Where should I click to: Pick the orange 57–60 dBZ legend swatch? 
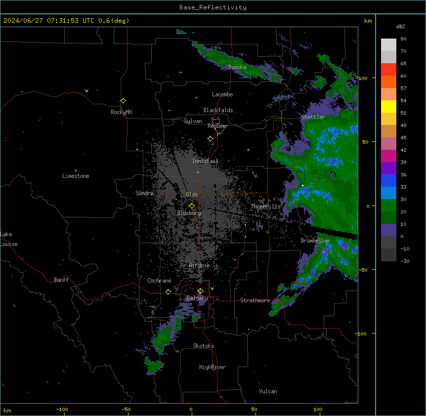[388, 82]
